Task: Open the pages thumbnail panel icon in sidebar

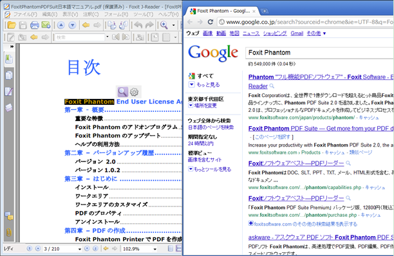Action: [x=9, y=75]
